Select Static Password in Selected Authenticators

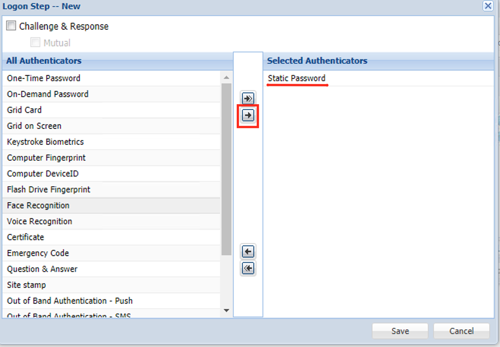[x=297, y=78]
